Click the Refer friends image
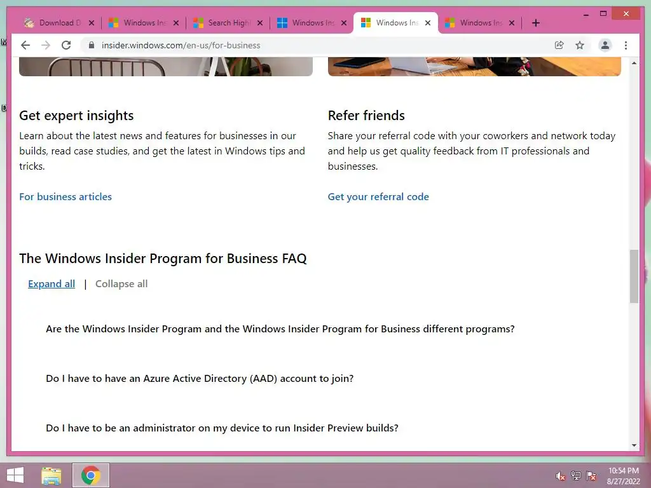The width and height of the screenshot is (651, 488). pyautogui.click(x=474, y=67)
